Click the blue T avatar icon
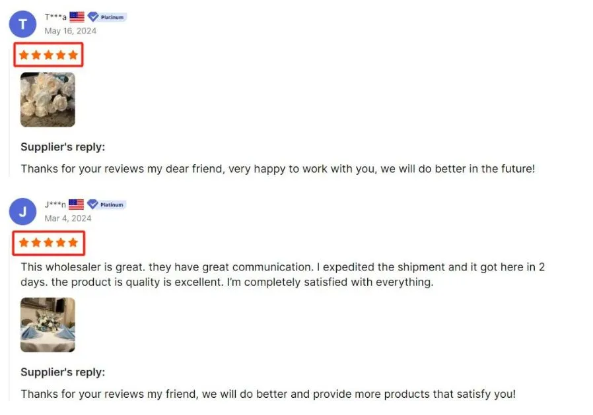593x415 pixels. tap(23, 24)
